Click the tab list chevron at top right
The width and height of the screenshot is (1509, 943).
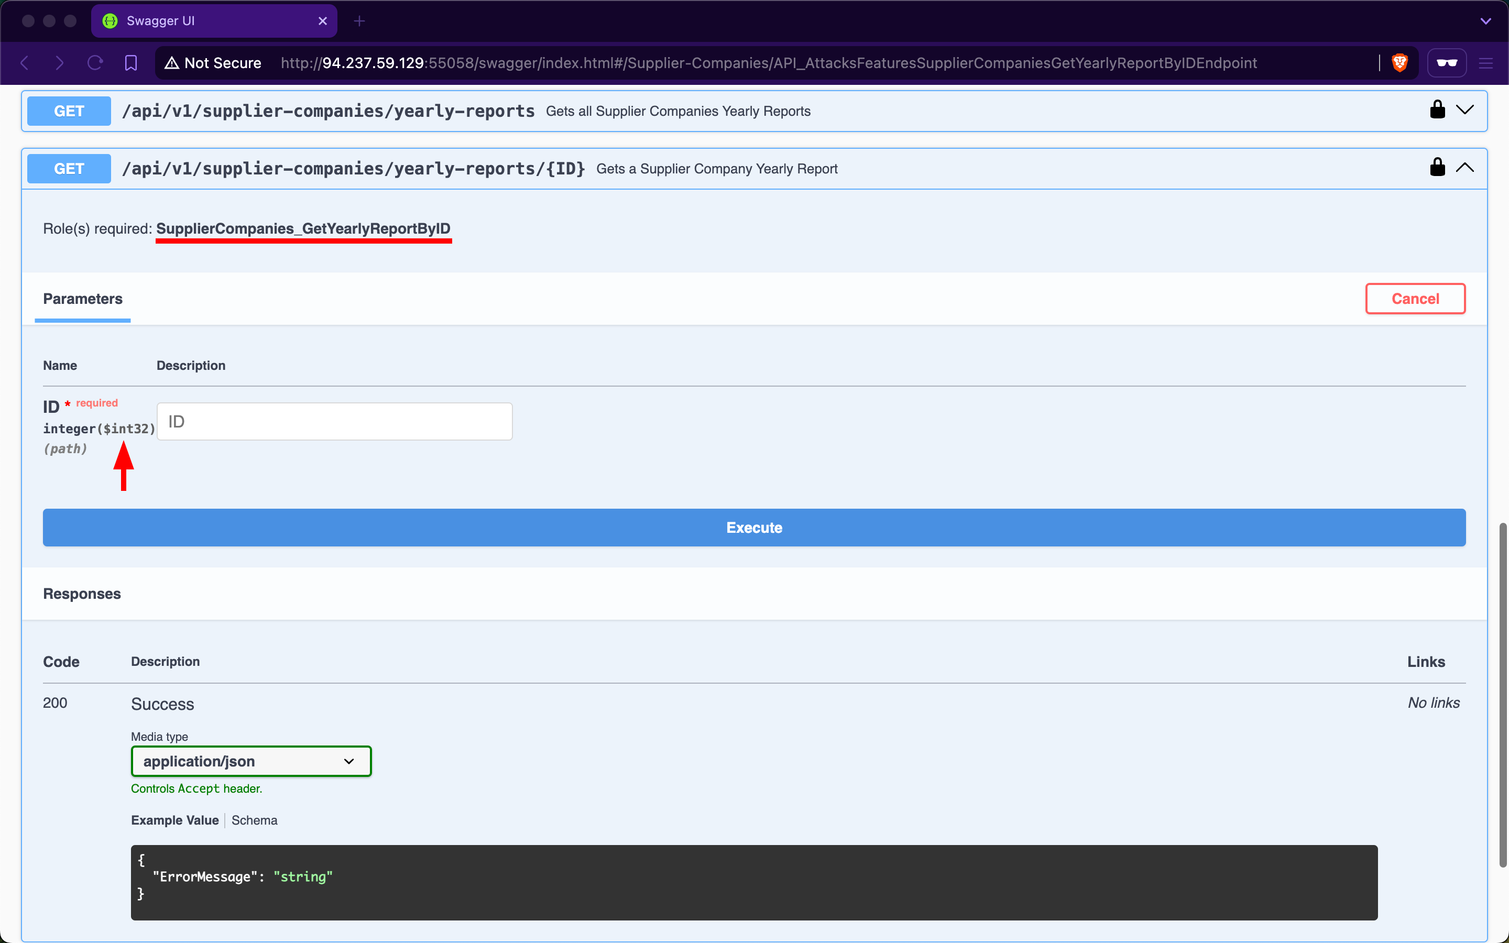point(1486,21)
